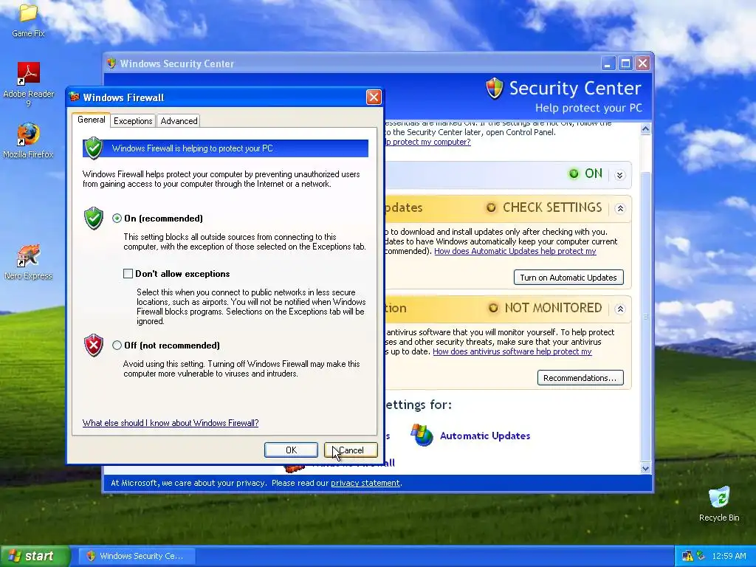The width and height of the screenshot is (756, 567).
Task: Click Windows Security Center taskbar button
Action: (137, 556)
